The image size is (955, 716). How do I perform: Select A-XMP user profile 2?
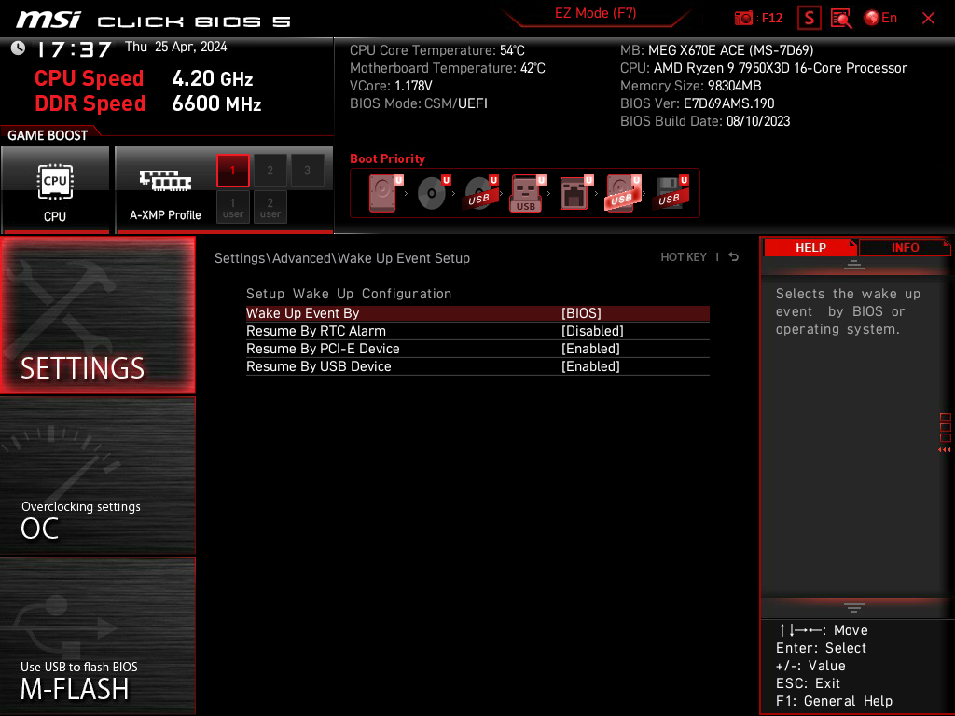pyautogui.click(x=270, y=207)
